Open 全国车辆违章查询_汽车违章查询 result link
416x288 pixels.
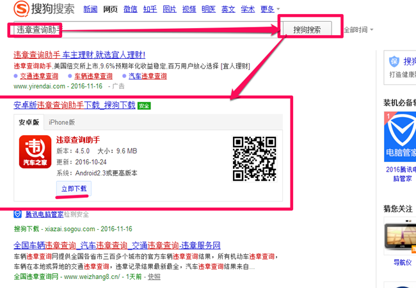(x=117, y=245)
